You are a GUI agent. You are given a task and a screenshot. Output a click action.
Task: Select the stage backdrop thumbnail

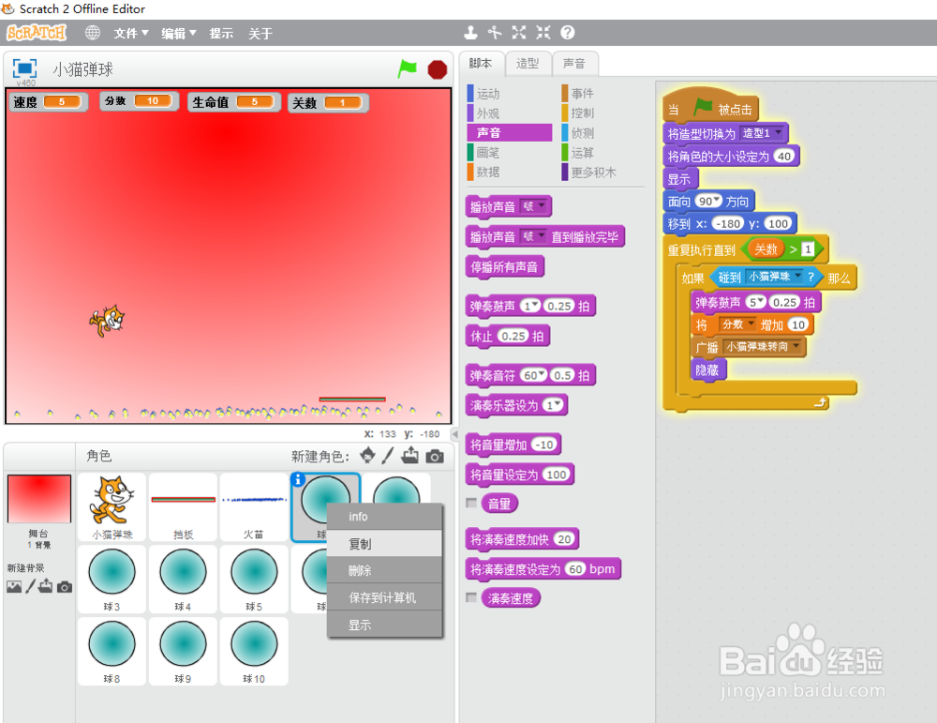point(38,499)
